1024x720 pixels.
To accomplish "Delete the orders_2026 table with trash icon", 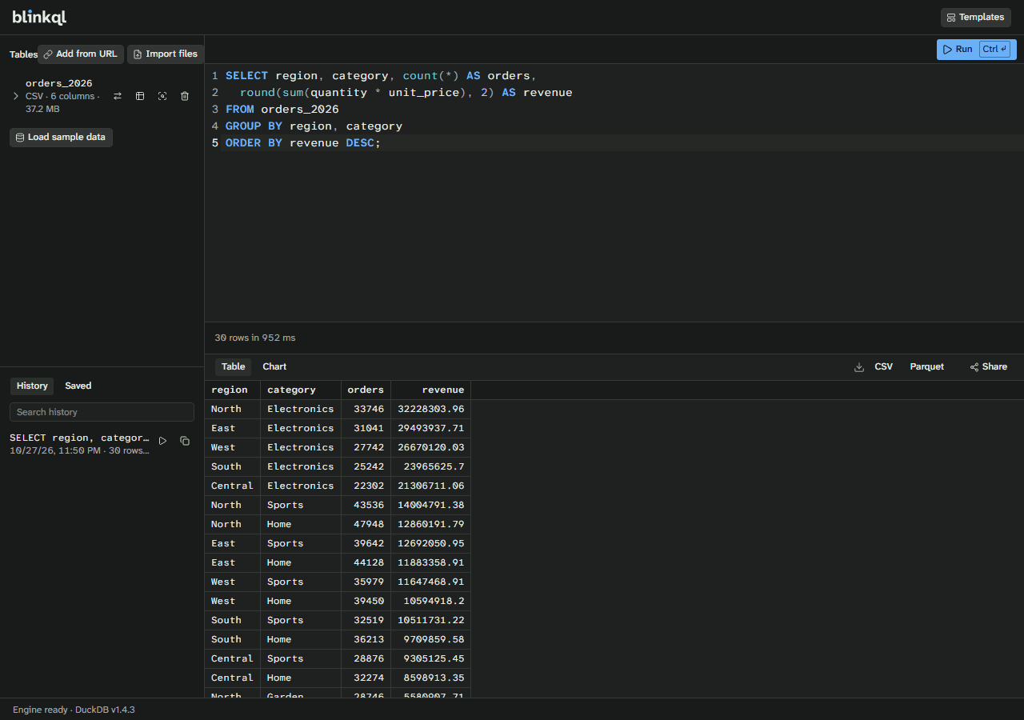I will pos(185,96).
